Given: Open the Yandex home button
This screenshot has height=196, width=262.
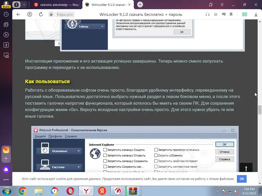Looking at the screenshot, I should point(30,15).
